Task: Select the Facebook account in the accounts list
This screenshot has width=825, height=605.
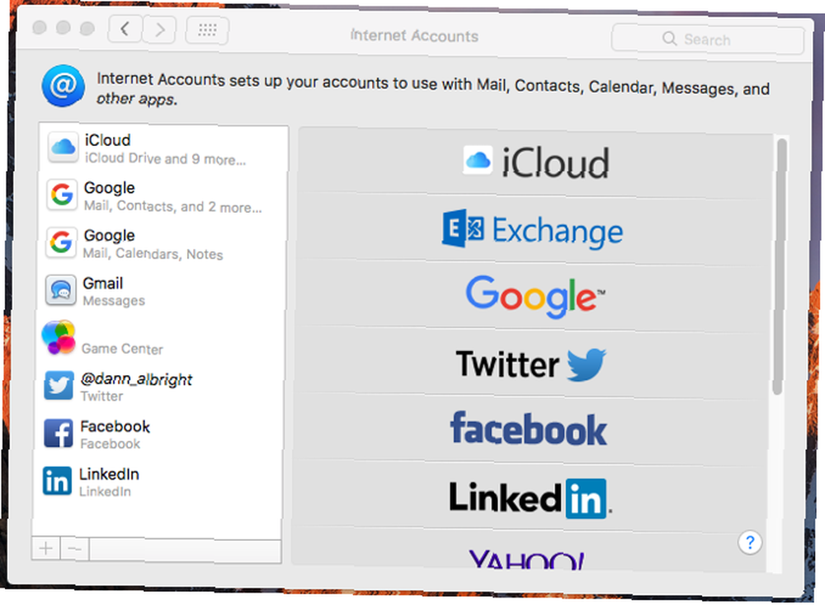Action: (x=158, y=434)
